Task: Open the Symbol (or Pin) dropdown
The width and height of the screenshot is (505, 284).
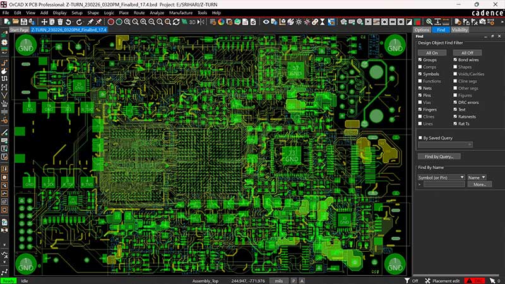Action: [x=441, y=177]
